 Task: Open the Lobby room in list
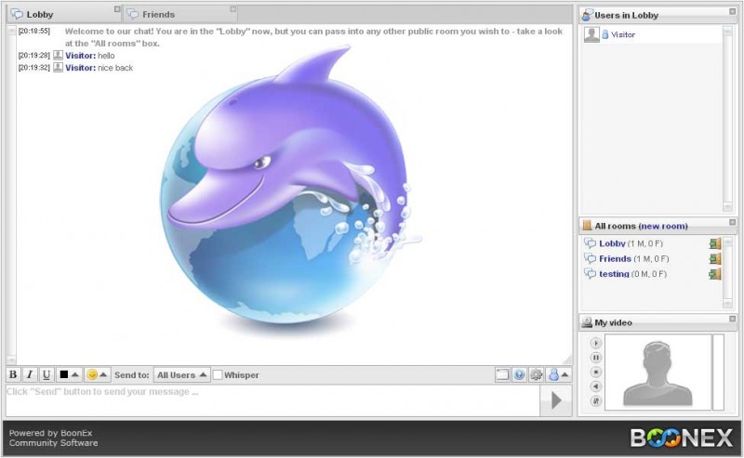click(x=612, y=243)
